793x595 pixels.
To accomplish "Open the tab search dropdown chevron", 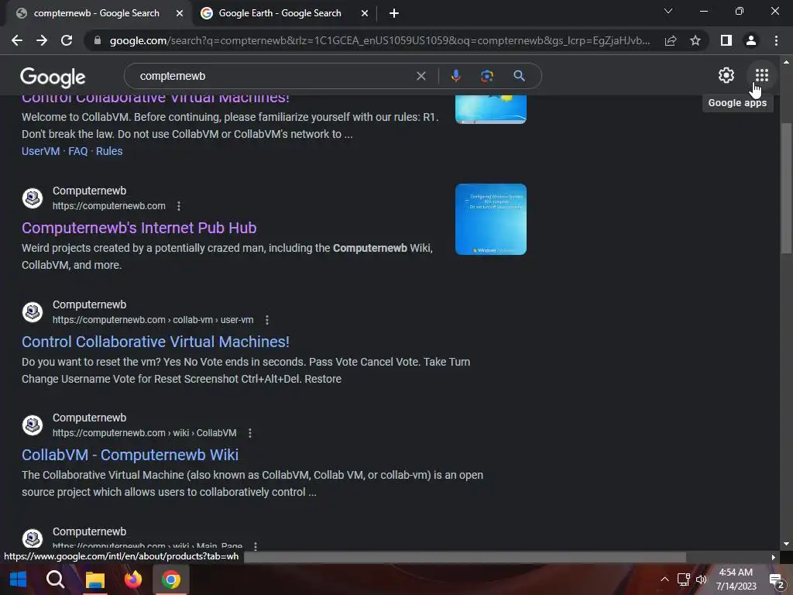I will click(668, 11).
